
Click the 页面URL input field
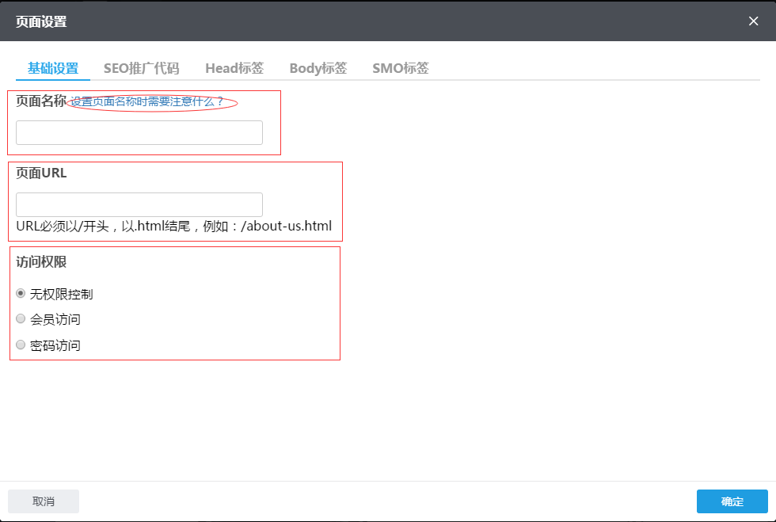coord(139,204)
